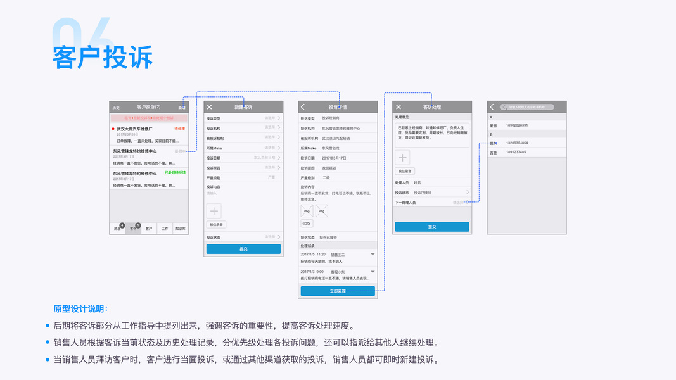Switch to the 客户 tab
The image size is (676, 380).
pyautogui.click(x=149, y=229)
